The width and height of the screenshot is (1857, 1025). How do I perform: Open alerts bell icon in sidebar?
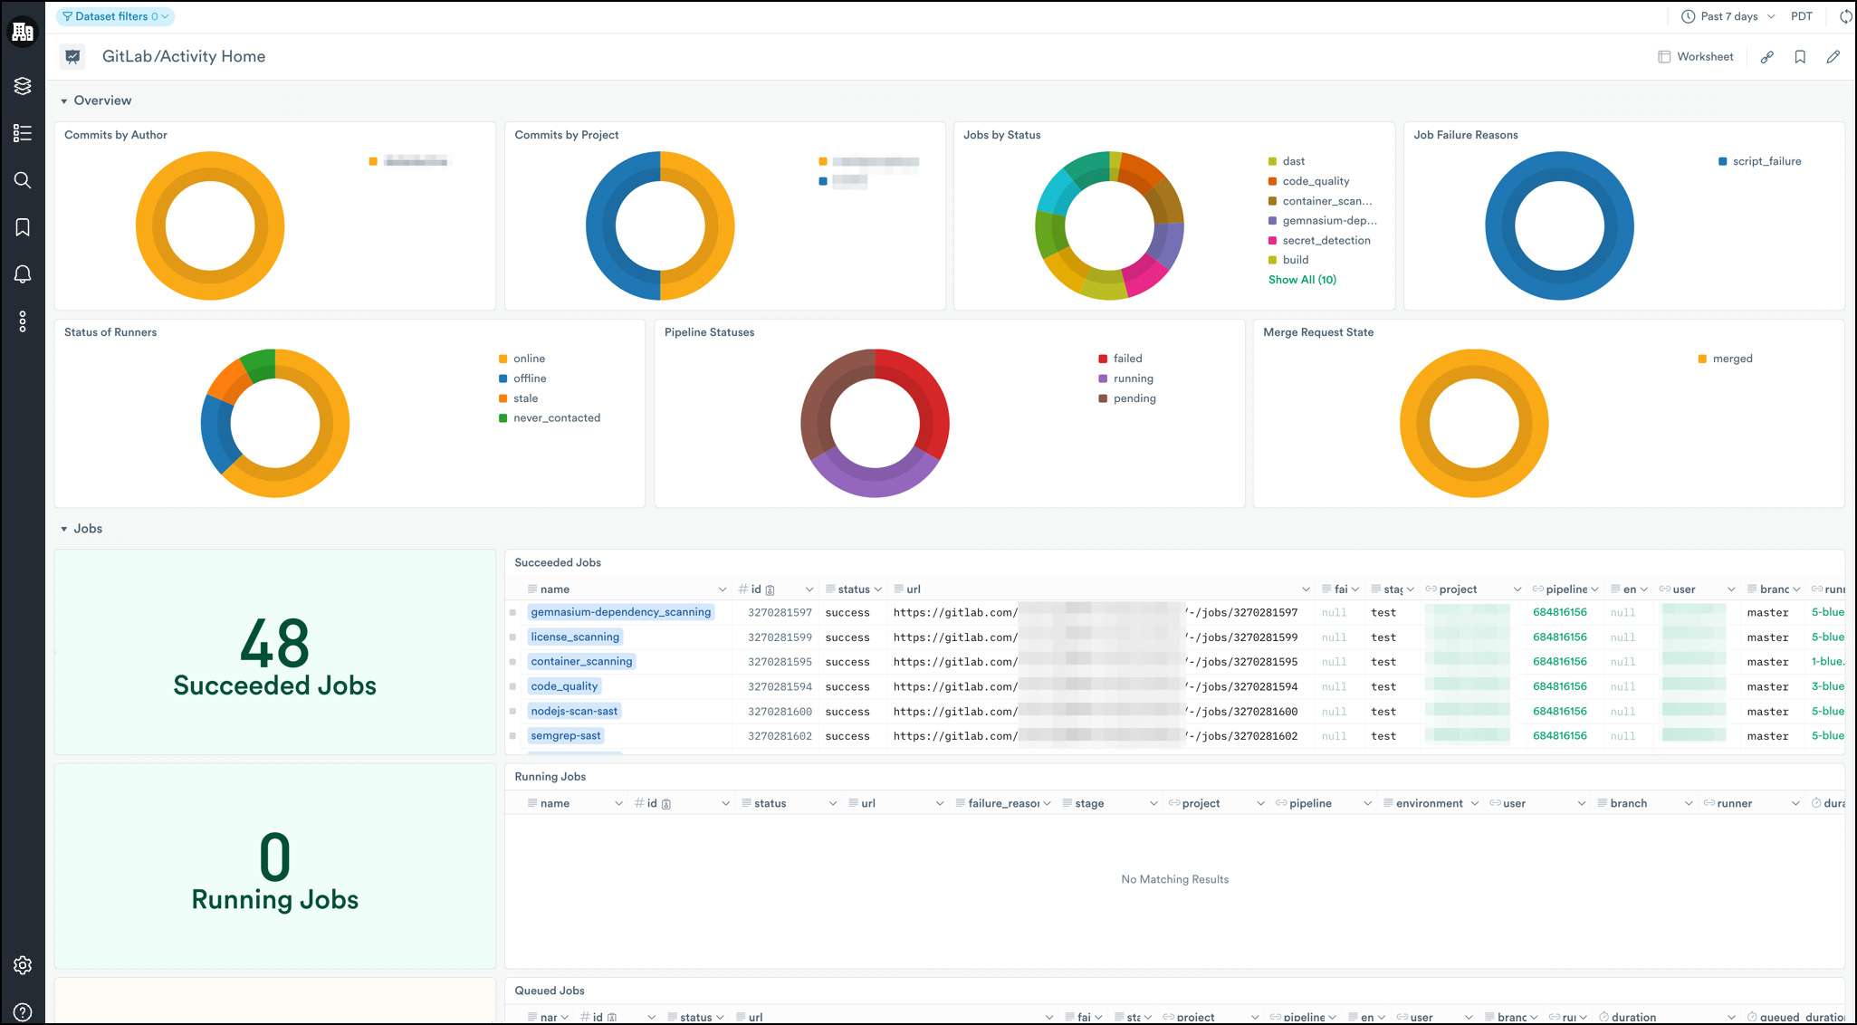(23, 274)
